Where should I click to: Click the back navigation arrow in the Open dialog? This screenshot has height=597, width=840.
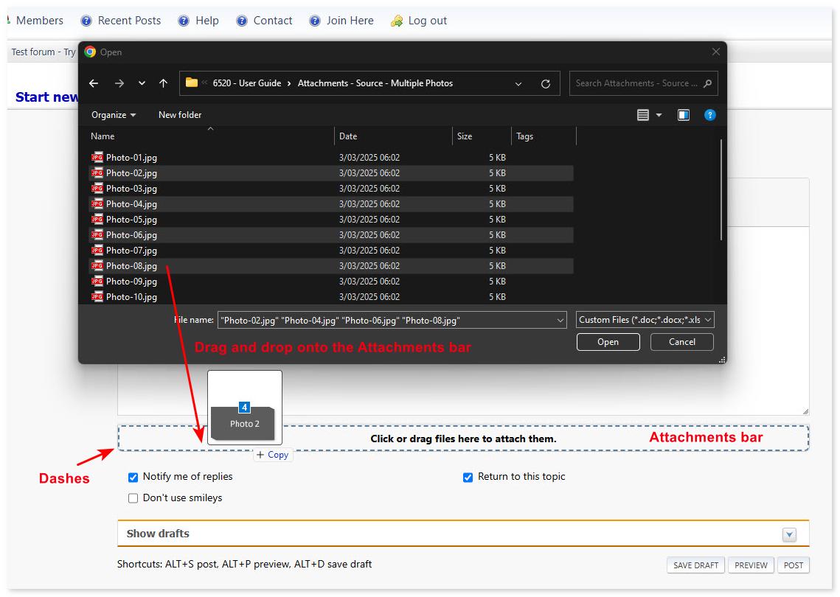click(93, 83)
